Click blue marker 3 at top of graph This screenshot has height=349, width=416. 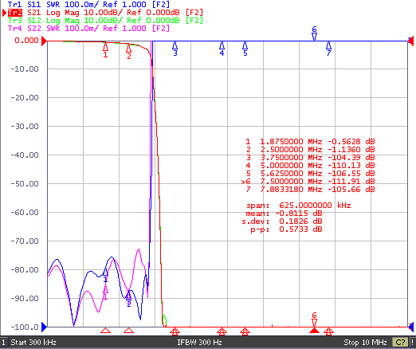[x=175, y=49]
